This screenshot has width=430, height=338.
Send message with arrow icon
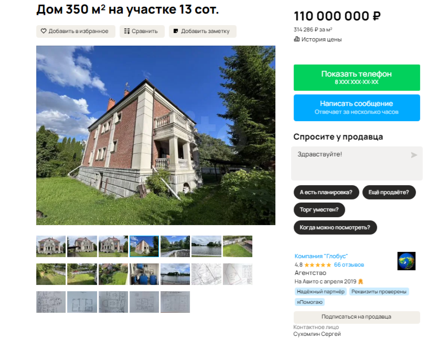(414, 155)
